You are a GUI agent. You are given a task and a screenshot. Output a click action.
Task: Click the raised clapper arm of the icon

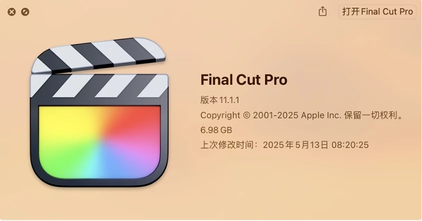(x=99, y=55)
